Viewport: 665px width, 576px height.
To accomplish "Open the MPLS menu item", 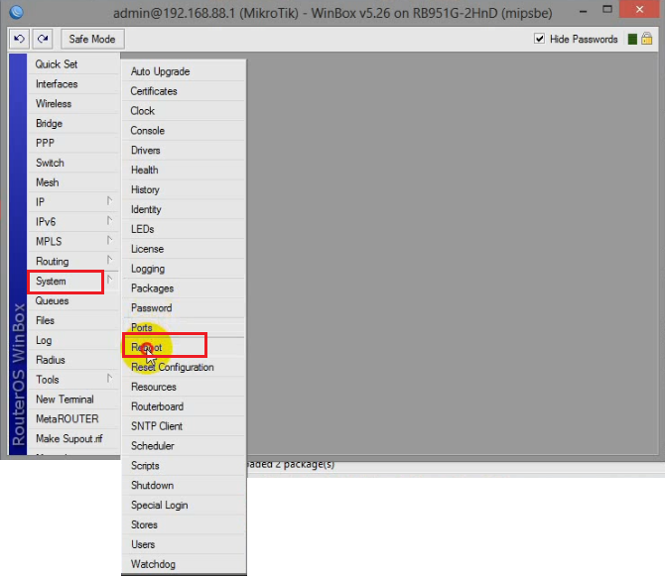I will click(72, 242).
